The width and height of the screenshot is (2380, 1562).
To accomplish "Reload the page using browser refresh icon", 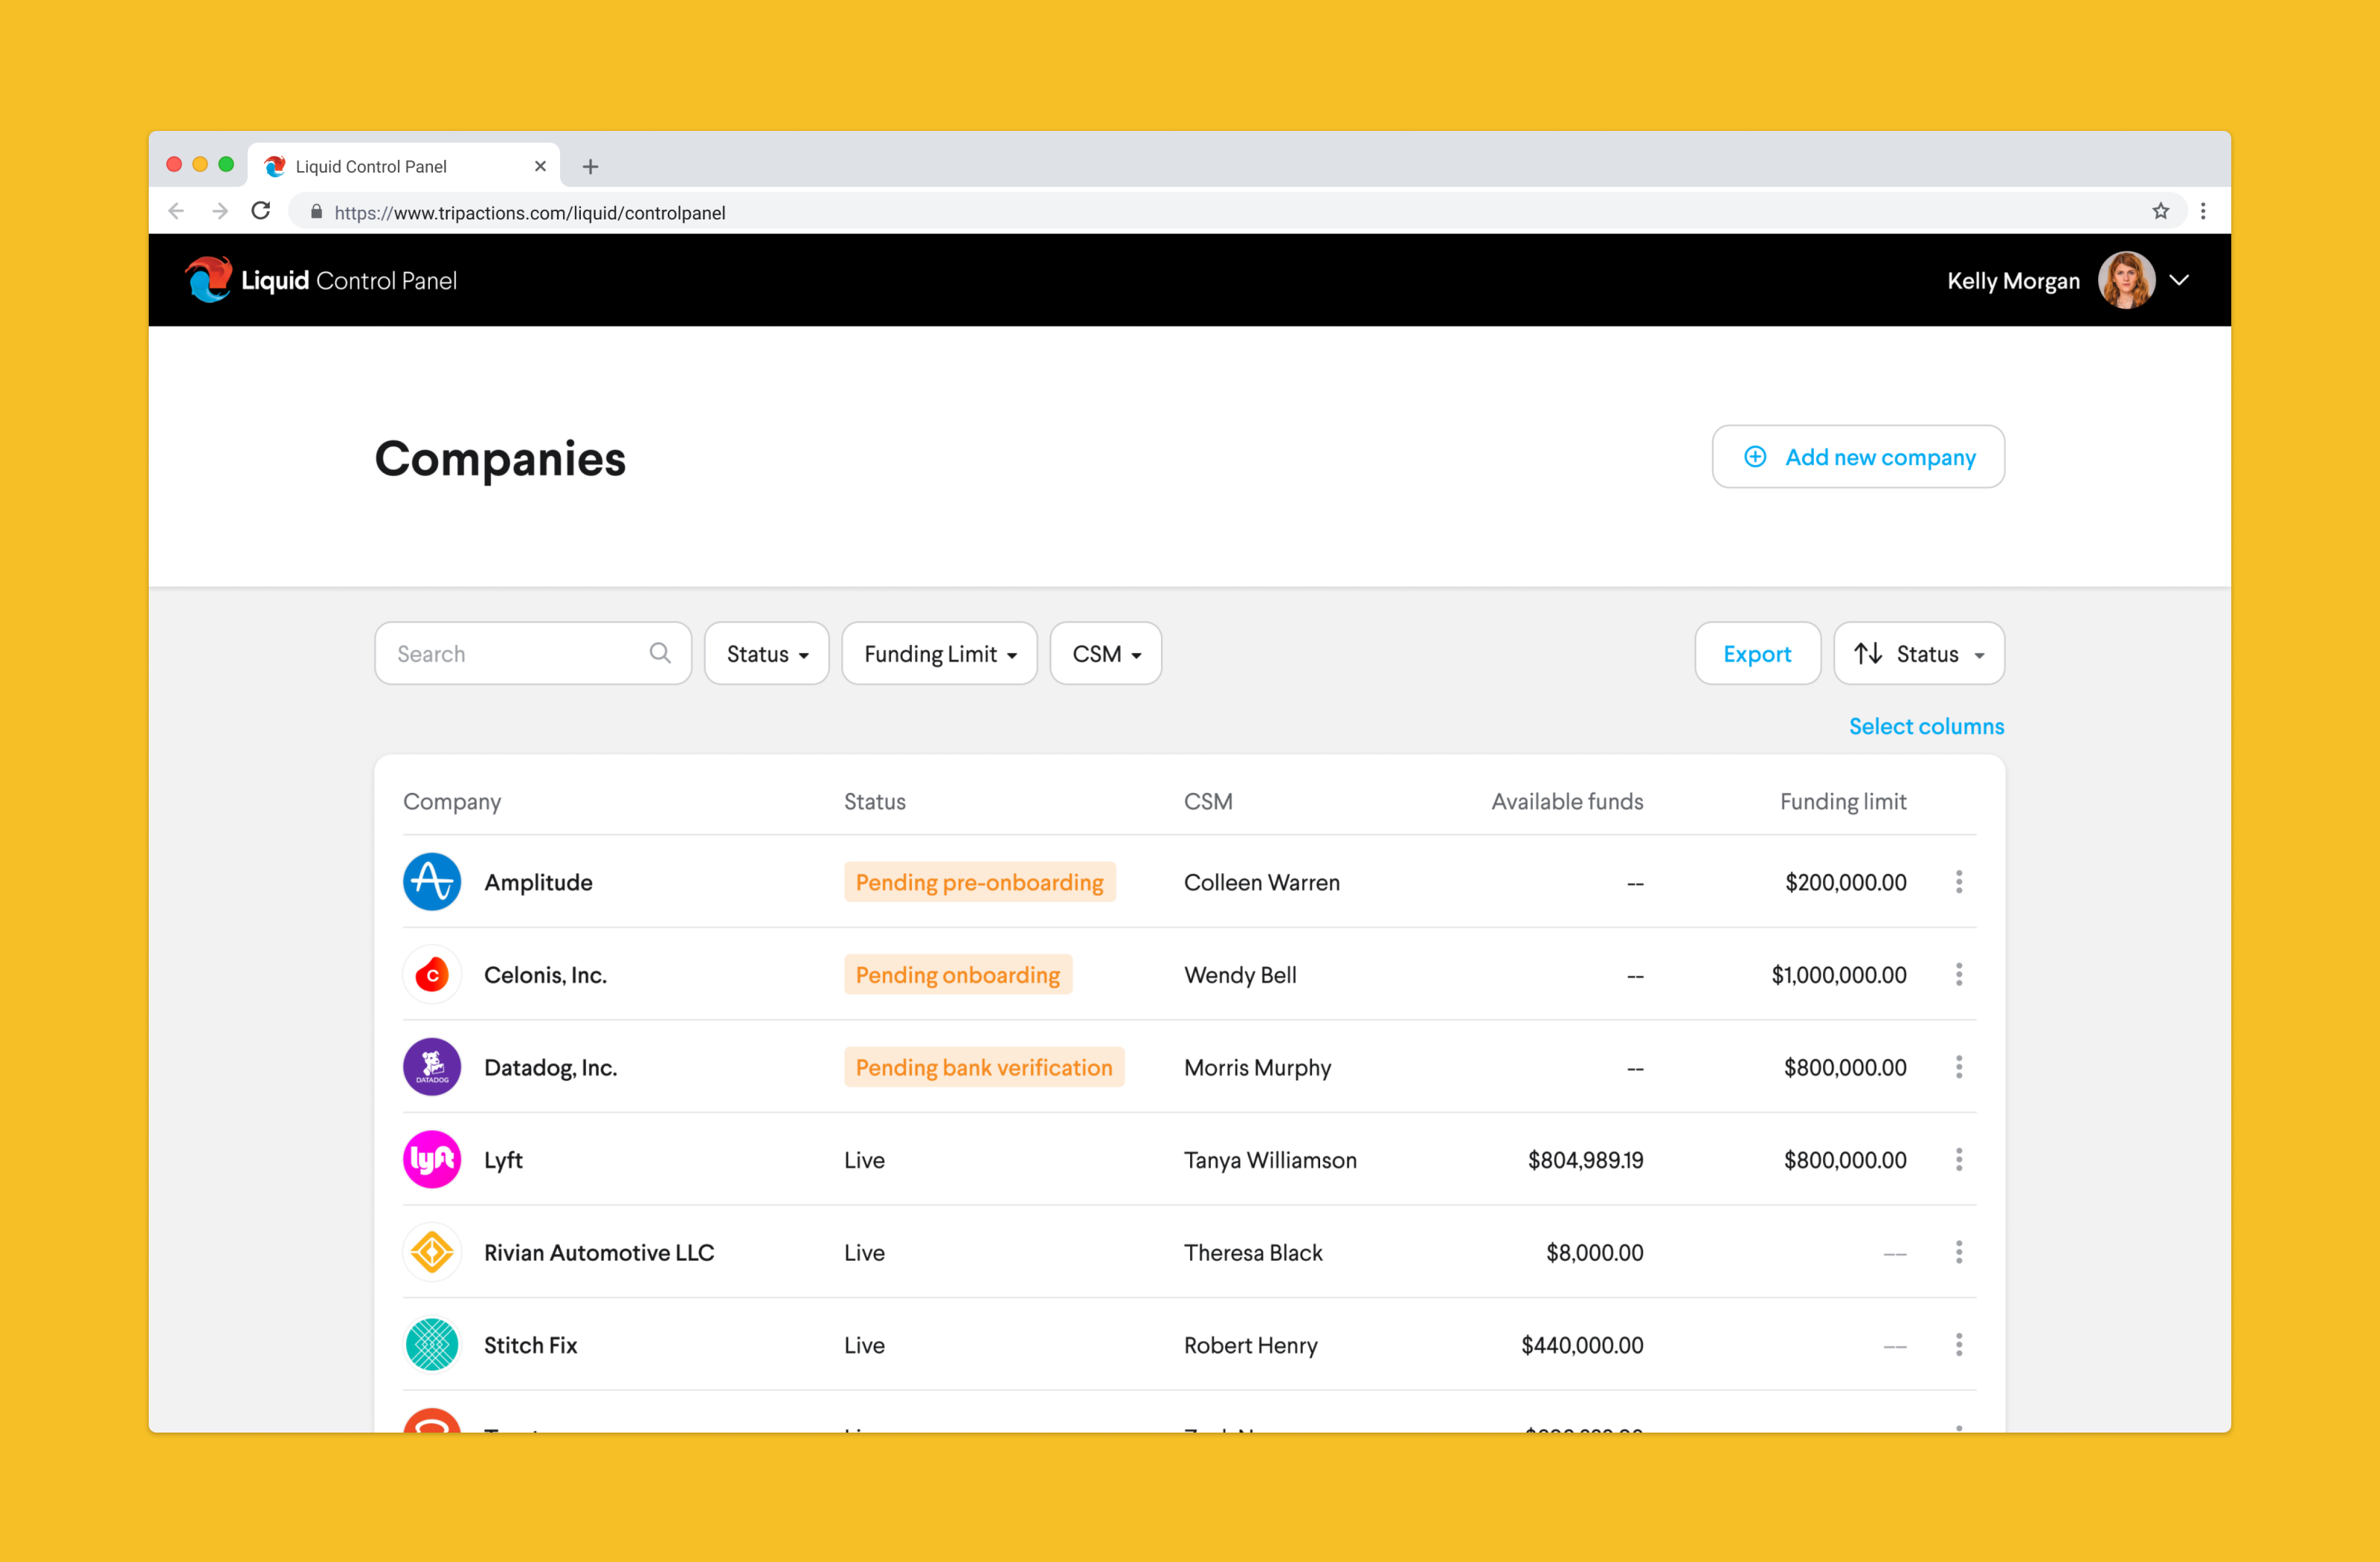I will pos(261,211).
